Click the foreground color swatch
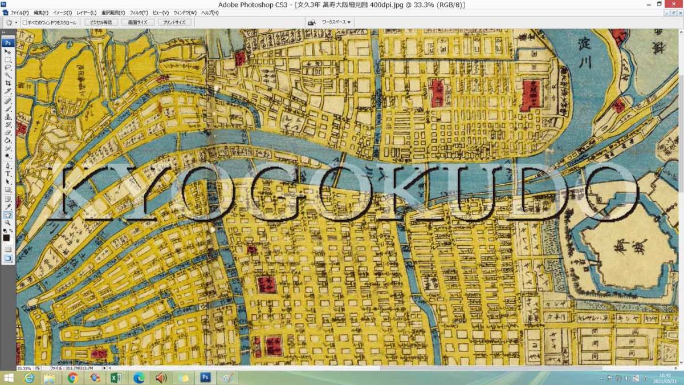 tap(7, 238)
